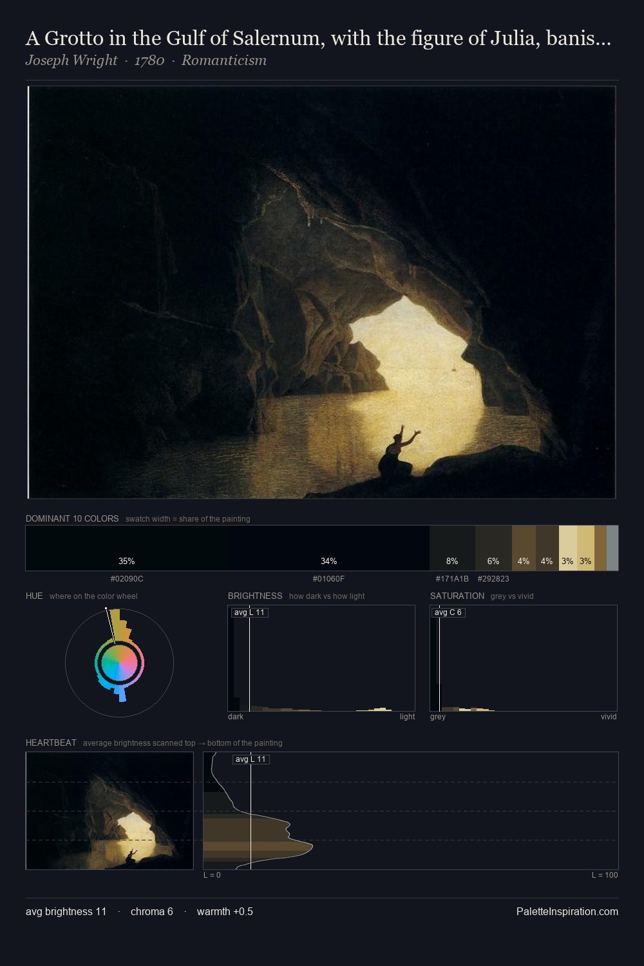Click 'avg L 11' label in the heartbeat chart
Viewport: 644px width, 966px height.
point(251,759)
